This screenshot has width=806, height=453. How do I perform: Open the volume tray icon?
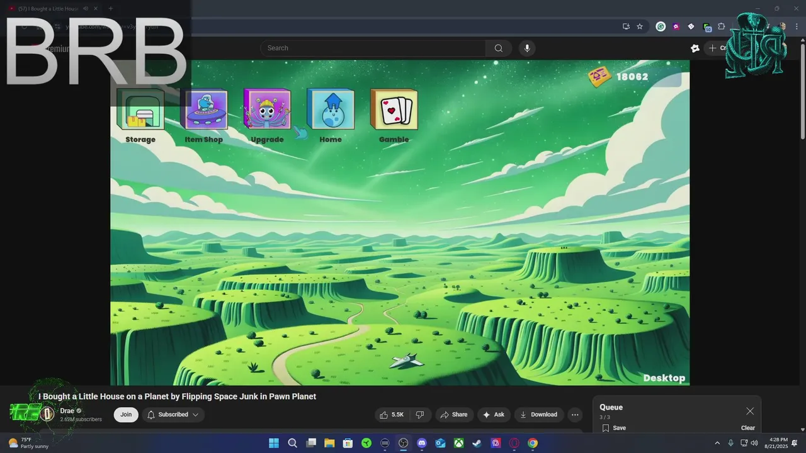[x=754, y=443]
